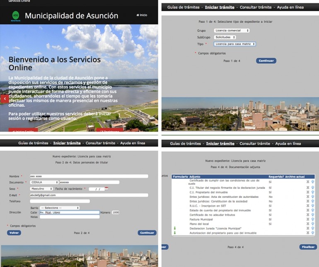Click the green ASU logo icon
This screenshot has height=267, width=319.
click(15, 16)
